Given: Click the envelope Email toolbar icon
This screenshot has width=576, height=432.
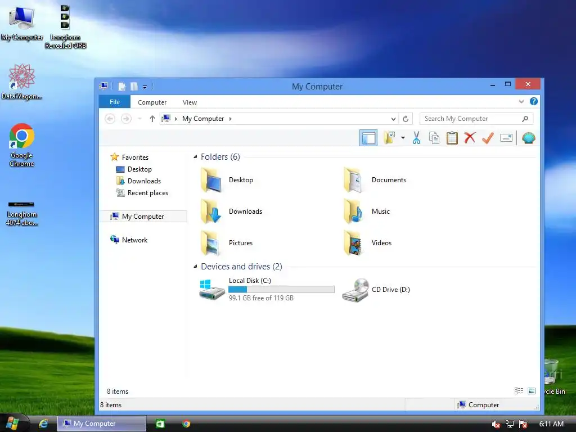Looking at the screenshot, I should click(x=506, y=138).
